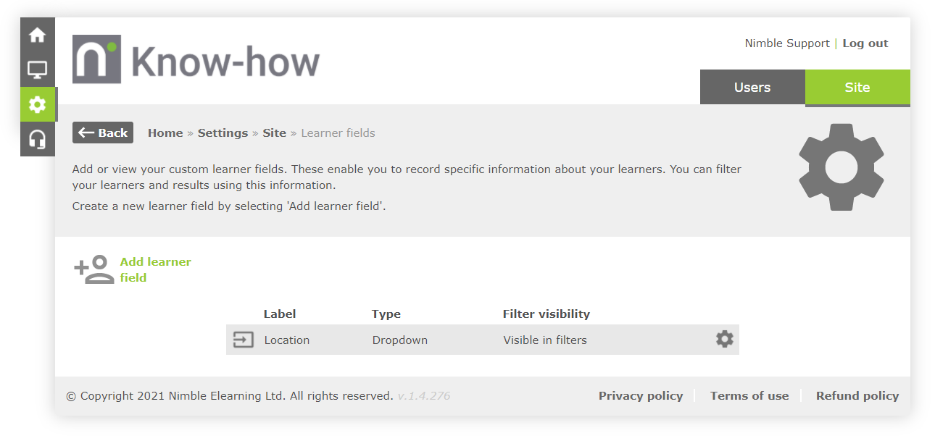Open the Terms of use link
Image resolution: width=935 pixels, height=441 pixels.
tap(749, 396)
